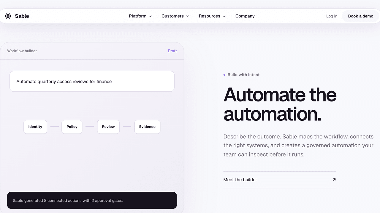Click the Workflow builder panel title
This screenshot has width=380, height=213.
point(22,51)
